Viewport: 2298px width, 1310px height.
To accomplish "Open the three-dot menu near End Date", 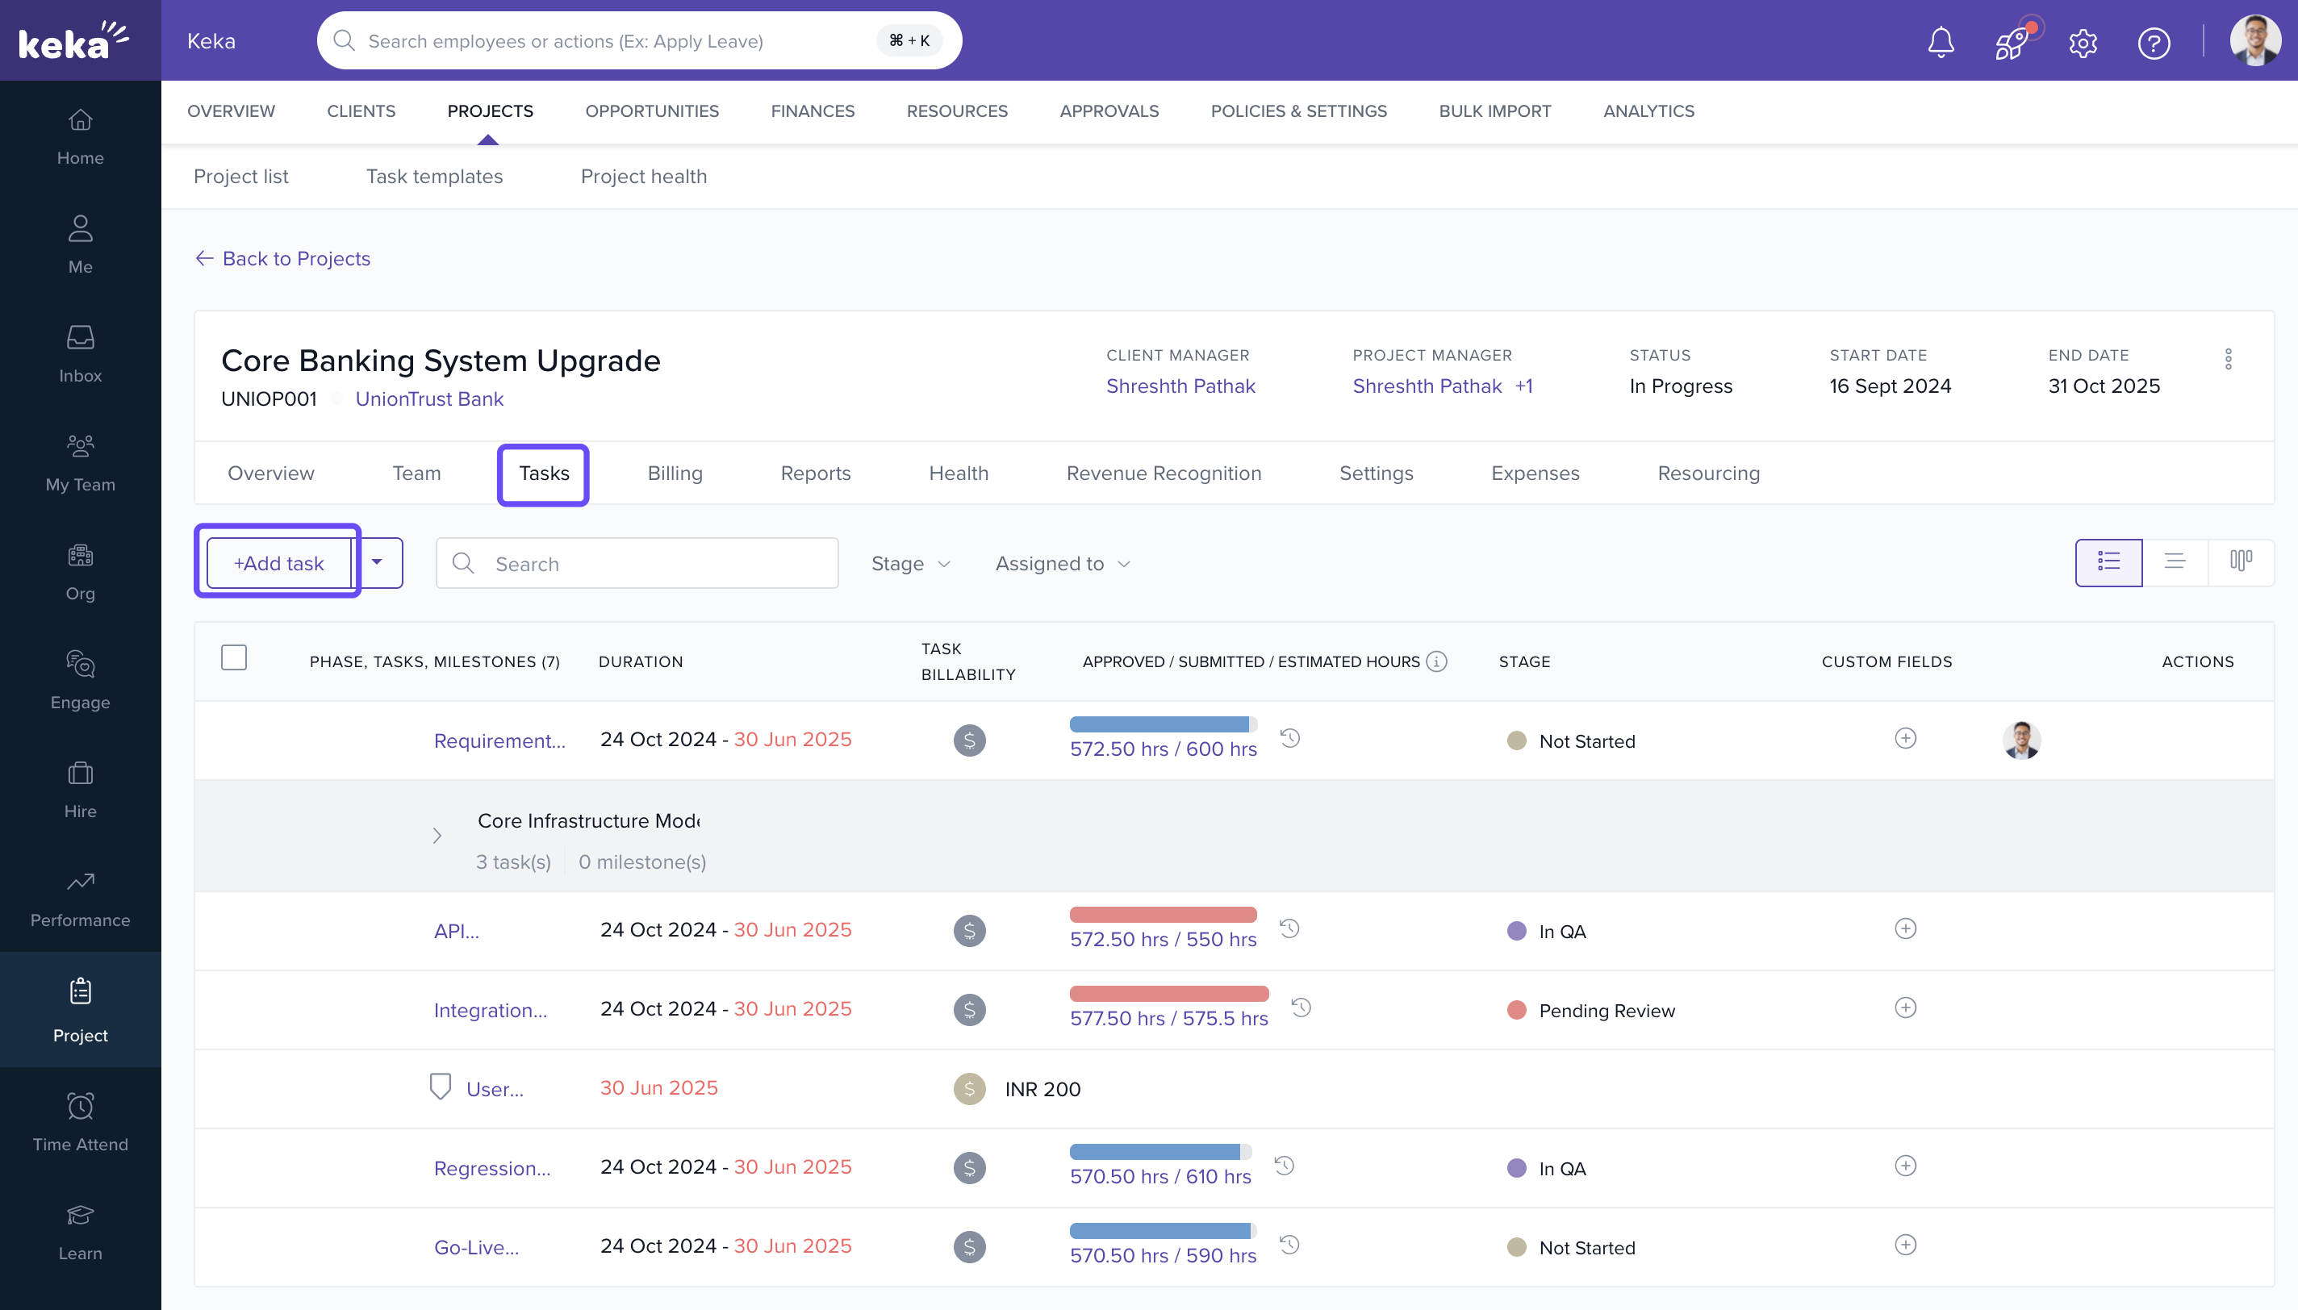I will click(2229, 359).
